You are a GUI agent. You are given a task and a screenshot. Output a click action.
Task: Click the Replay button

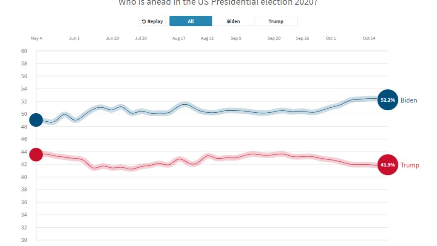[x=152, y=21]
